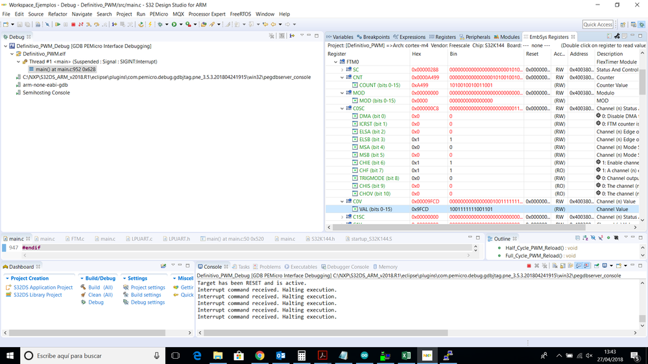Switch to the Debugger Console tab

pos(344,267)
